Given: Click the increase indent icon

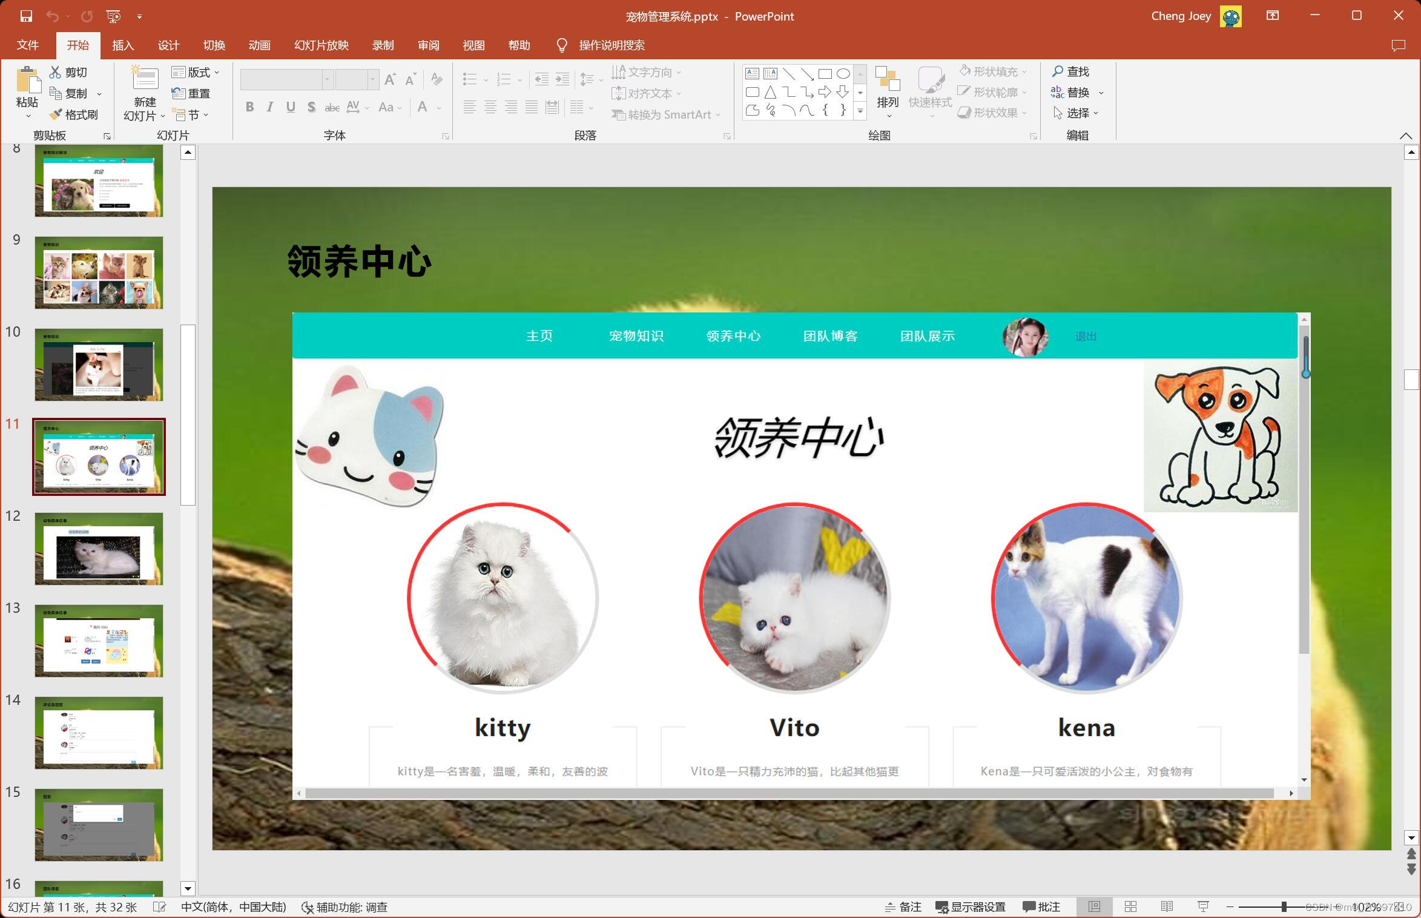Looking at the screenshot, I should tap(562, 79).
